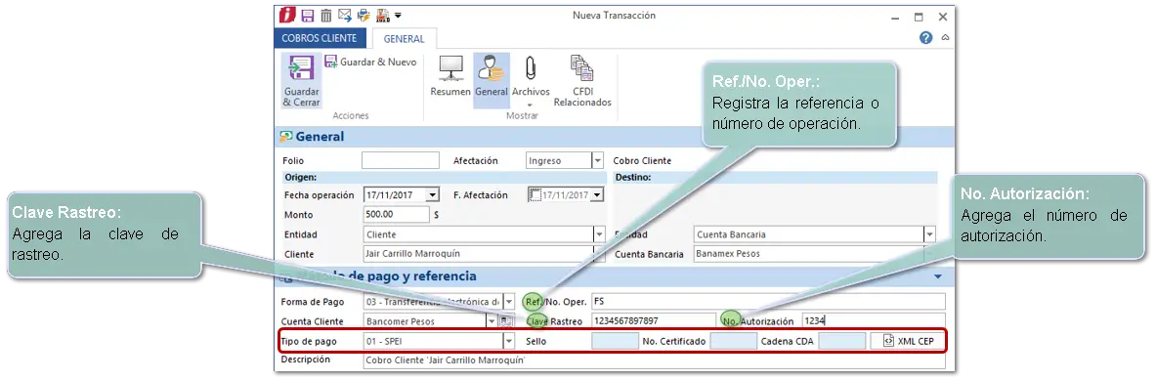This screenshot has height=380, width=1156.
Task: Show the Resumen view
Action: [450, 76]
